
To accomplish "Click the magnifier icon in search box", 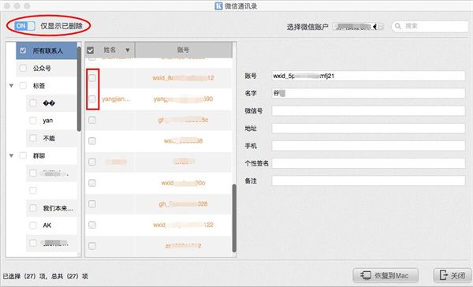I will coord(398,26).
